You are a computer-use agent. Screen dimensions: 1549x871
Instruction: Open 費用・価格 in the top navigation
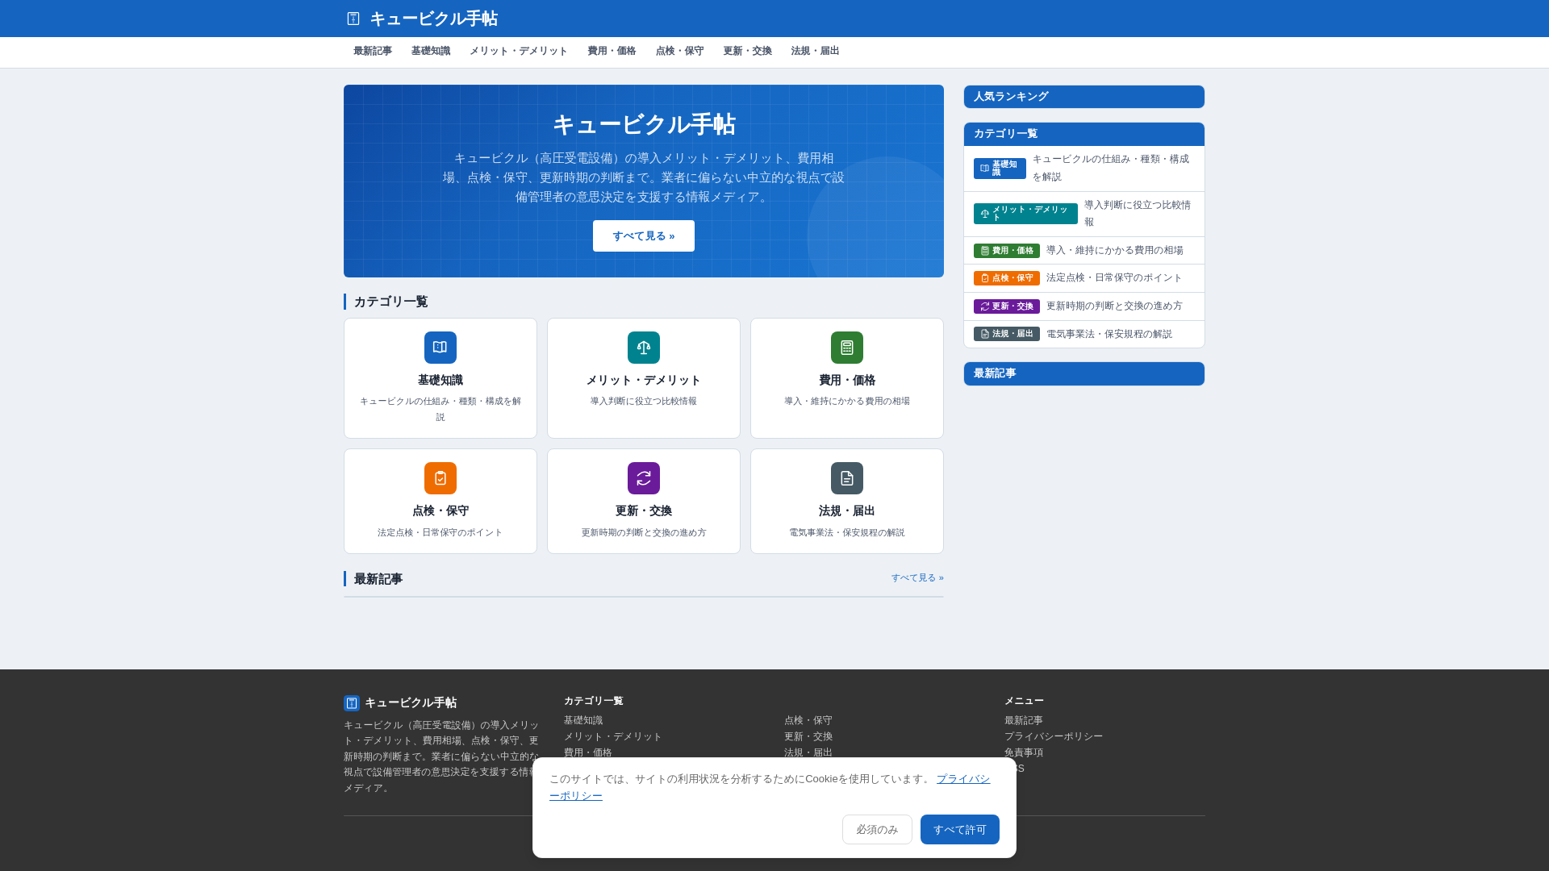(x=612, y=52)
